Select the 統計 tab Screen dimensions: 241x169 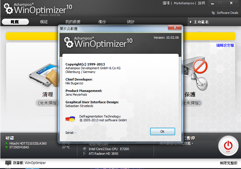tap(131, 22)
